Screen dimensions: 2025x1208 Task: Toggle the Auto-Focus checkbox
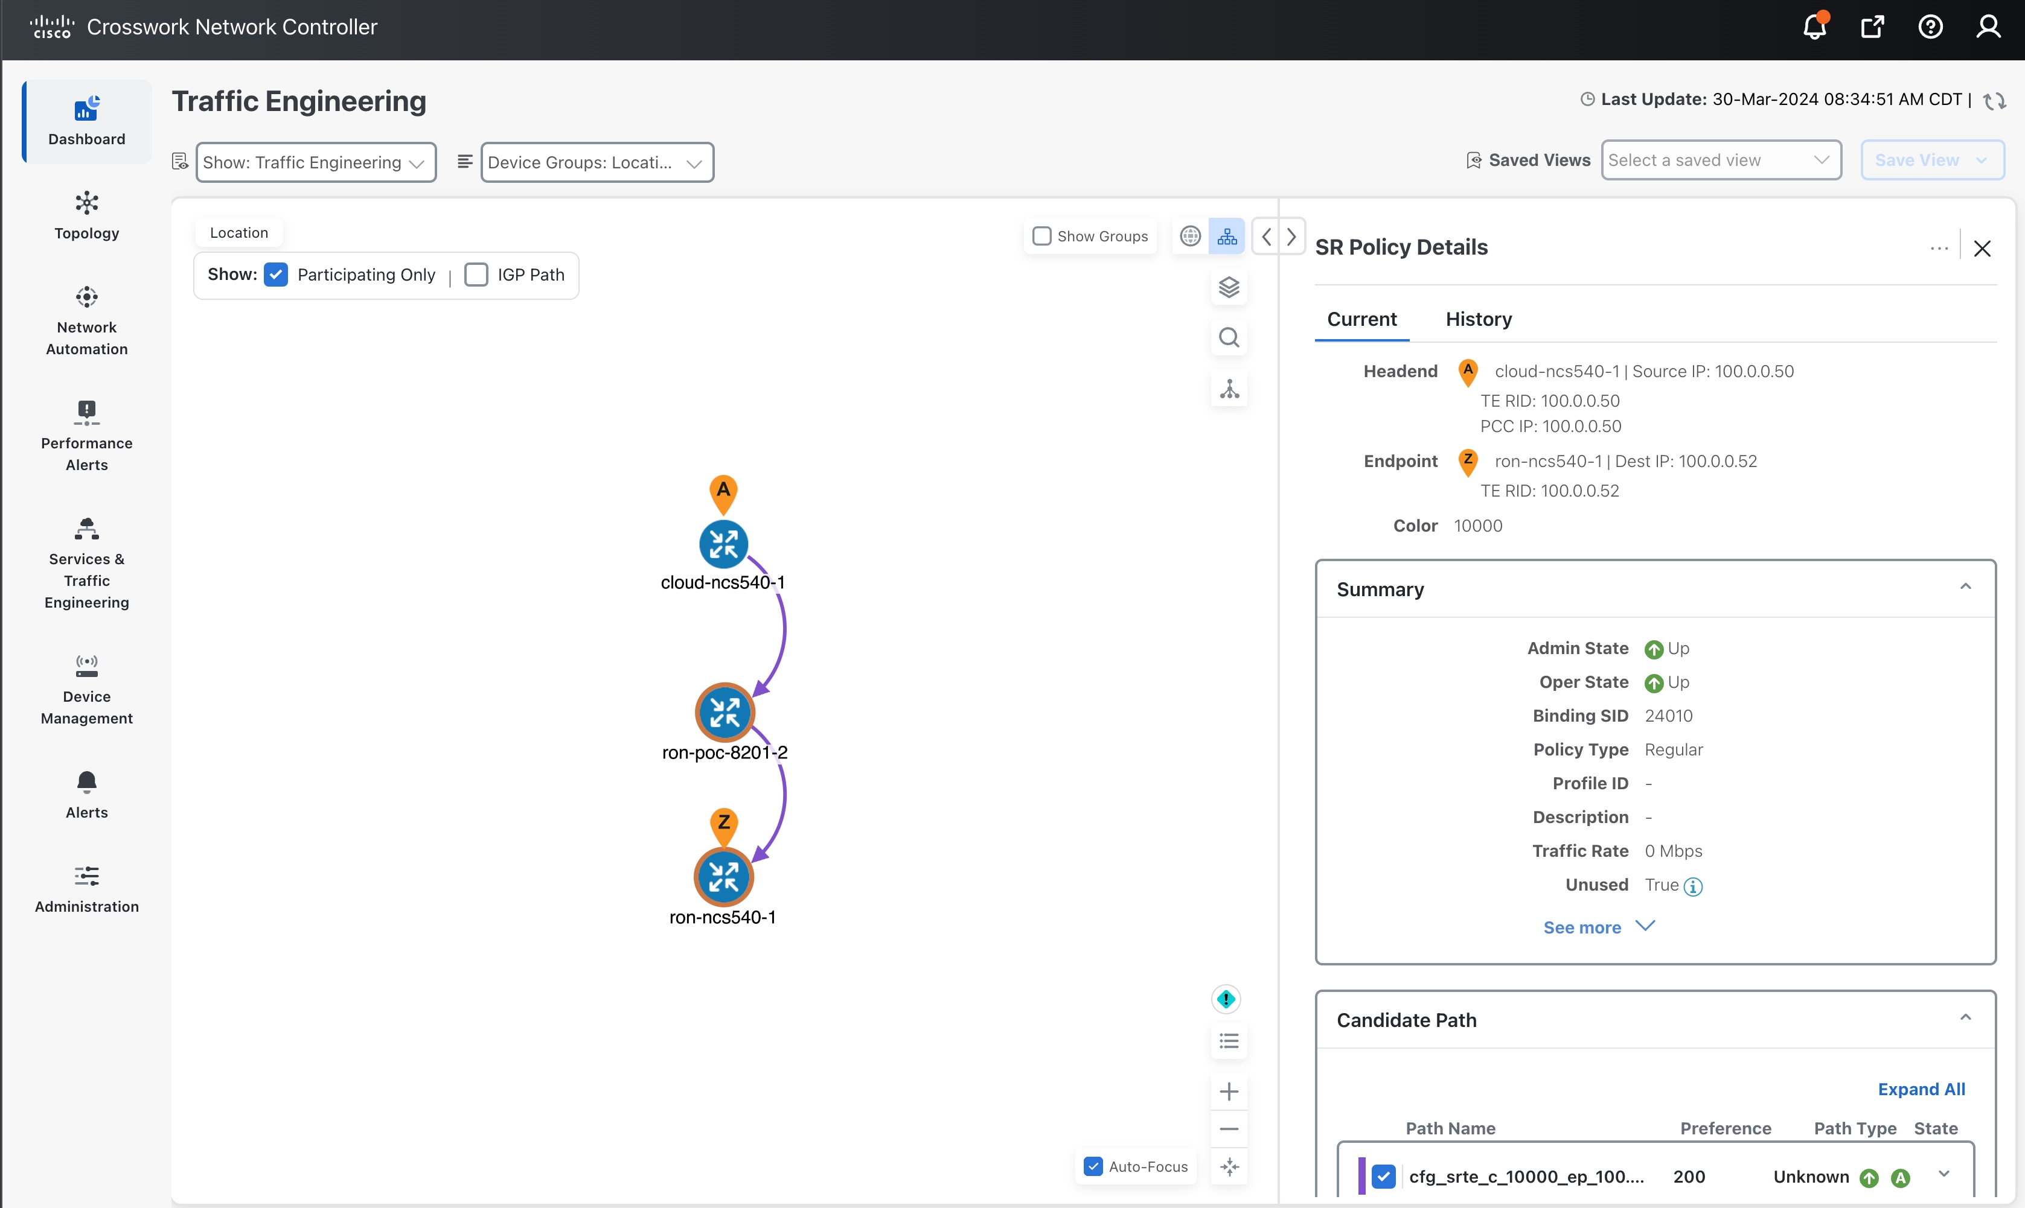1093,1166
